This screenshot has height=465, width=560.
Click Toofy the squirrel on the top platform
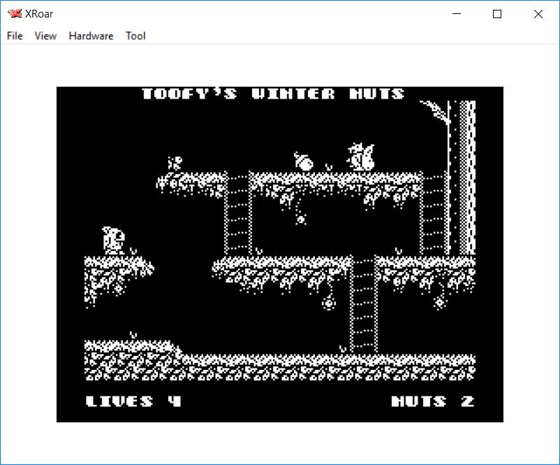[362, 157]
